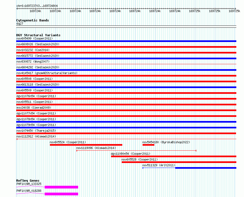This screenshot has width=244, height=197.
Task: Select dgv11077n54 (Cooper2011) label
Action: [x=36, y=113]
